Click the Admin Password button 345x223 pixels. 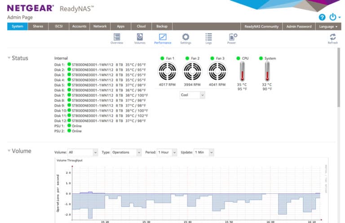click(x=299, y=27)
